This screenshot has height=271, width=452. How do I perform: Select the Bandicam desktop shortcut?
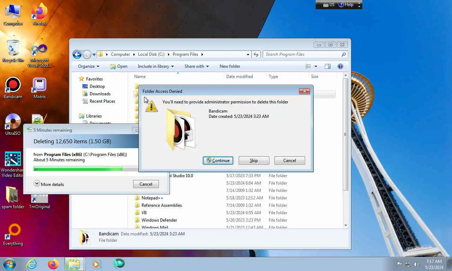tap(13, 88)
